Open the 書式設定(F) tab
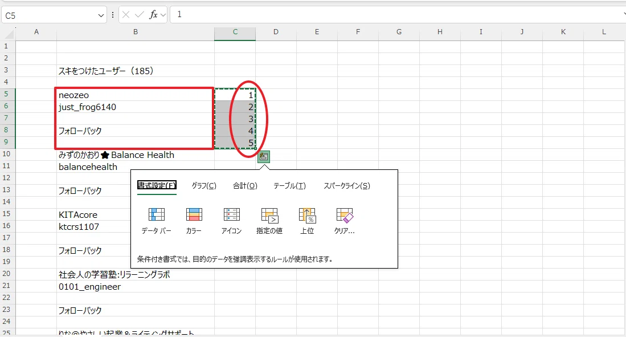 (157, 185)
